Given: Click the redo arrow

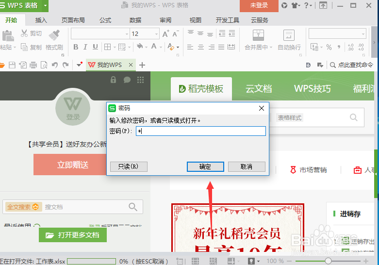Looking at the screenshot, I should point(66,65).
